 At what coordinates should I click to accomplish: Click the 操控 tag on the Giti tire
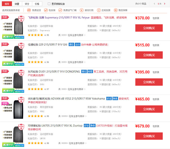[x=71, y=45]
